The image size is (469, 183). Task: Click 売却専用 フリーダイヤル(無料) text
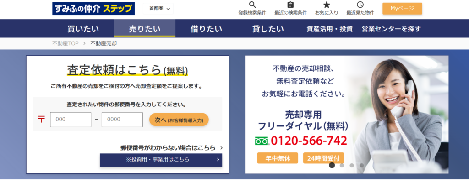pyautogui.click(x=303, y=120)
